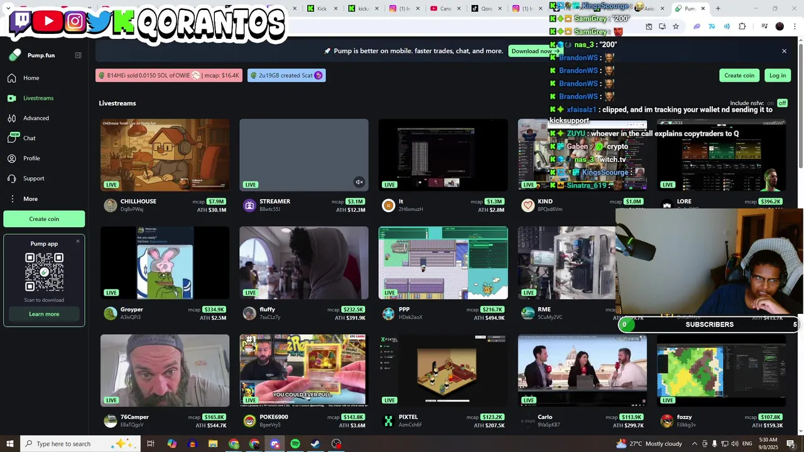Switch to the YouTube Canal browser tab
The width and height of the screenshot is (804, 452).
click(x=445, y=9)
